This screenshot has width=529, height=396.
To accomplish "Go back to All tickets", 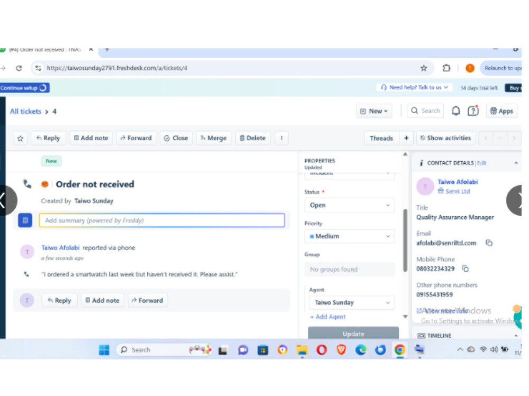I will 25,112.
